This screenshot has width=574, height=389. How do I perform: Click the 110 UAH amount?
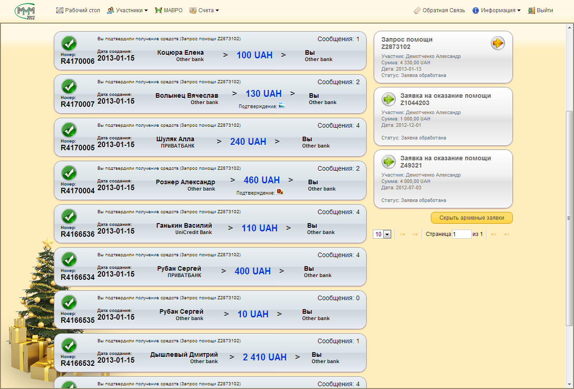pyautogui.click(x=260, y=228)
